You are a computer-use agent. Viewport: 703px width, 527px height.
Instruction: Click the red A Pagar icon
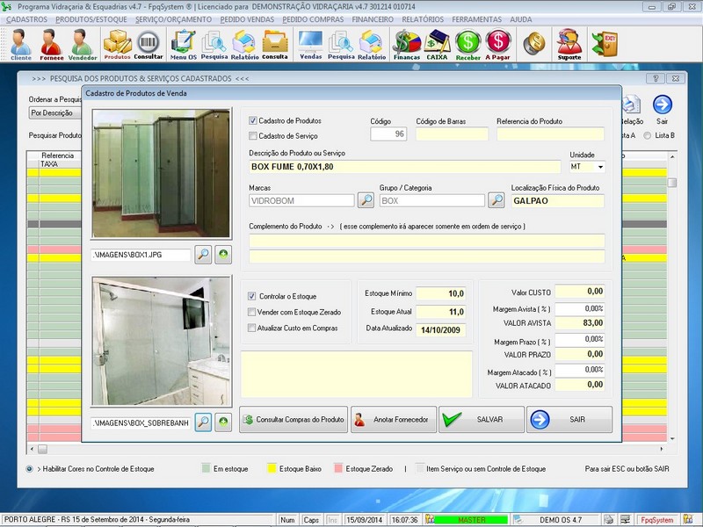pos(497,44)
